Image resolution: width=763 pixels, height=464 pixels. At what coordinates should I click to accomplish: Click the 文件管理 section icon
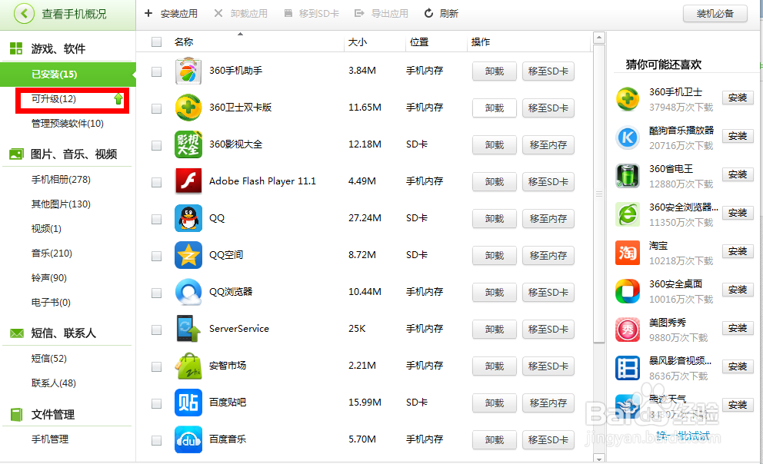click(x=17, y=414)
